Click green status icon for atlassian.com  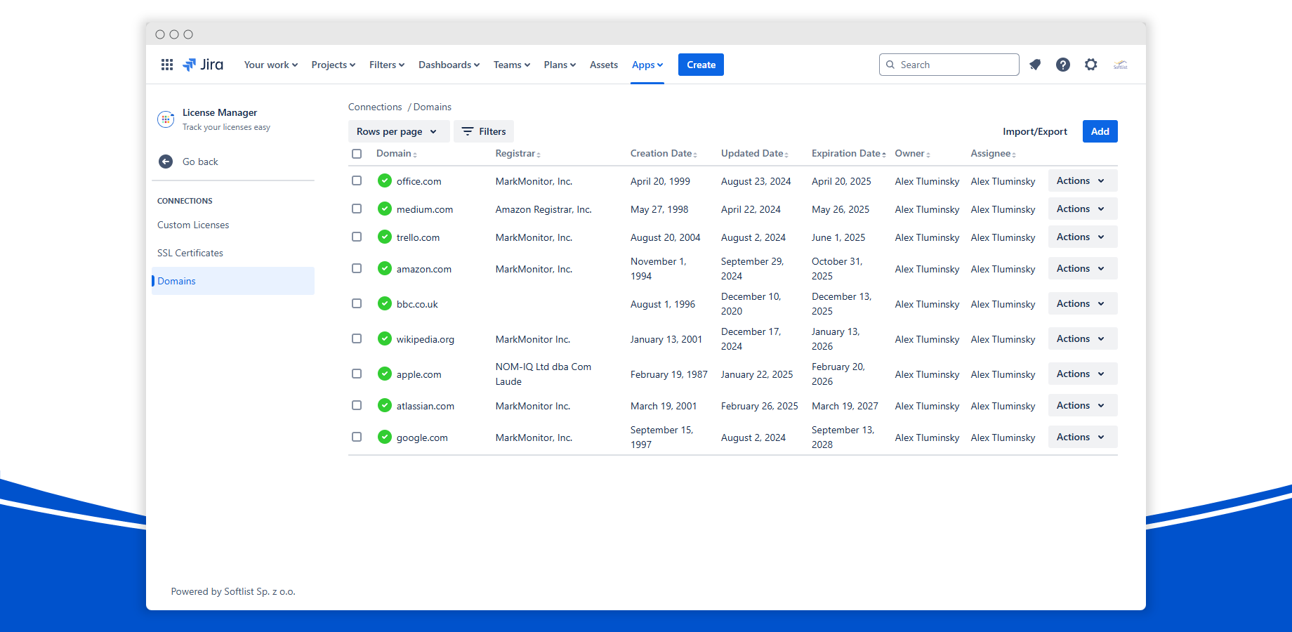tap(385, 405)
